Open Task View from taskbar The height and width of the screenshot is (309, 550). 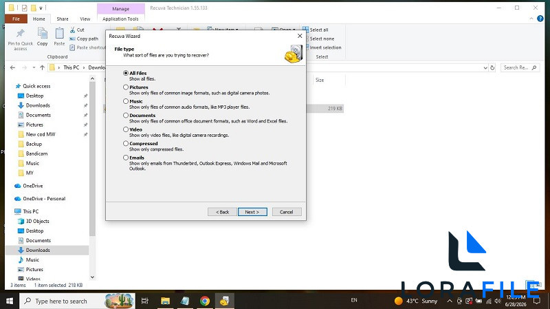coord(144,301)
